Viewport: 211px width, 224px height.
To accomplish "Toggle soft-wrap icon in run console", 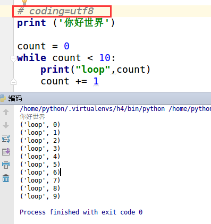I will [6, 139].
